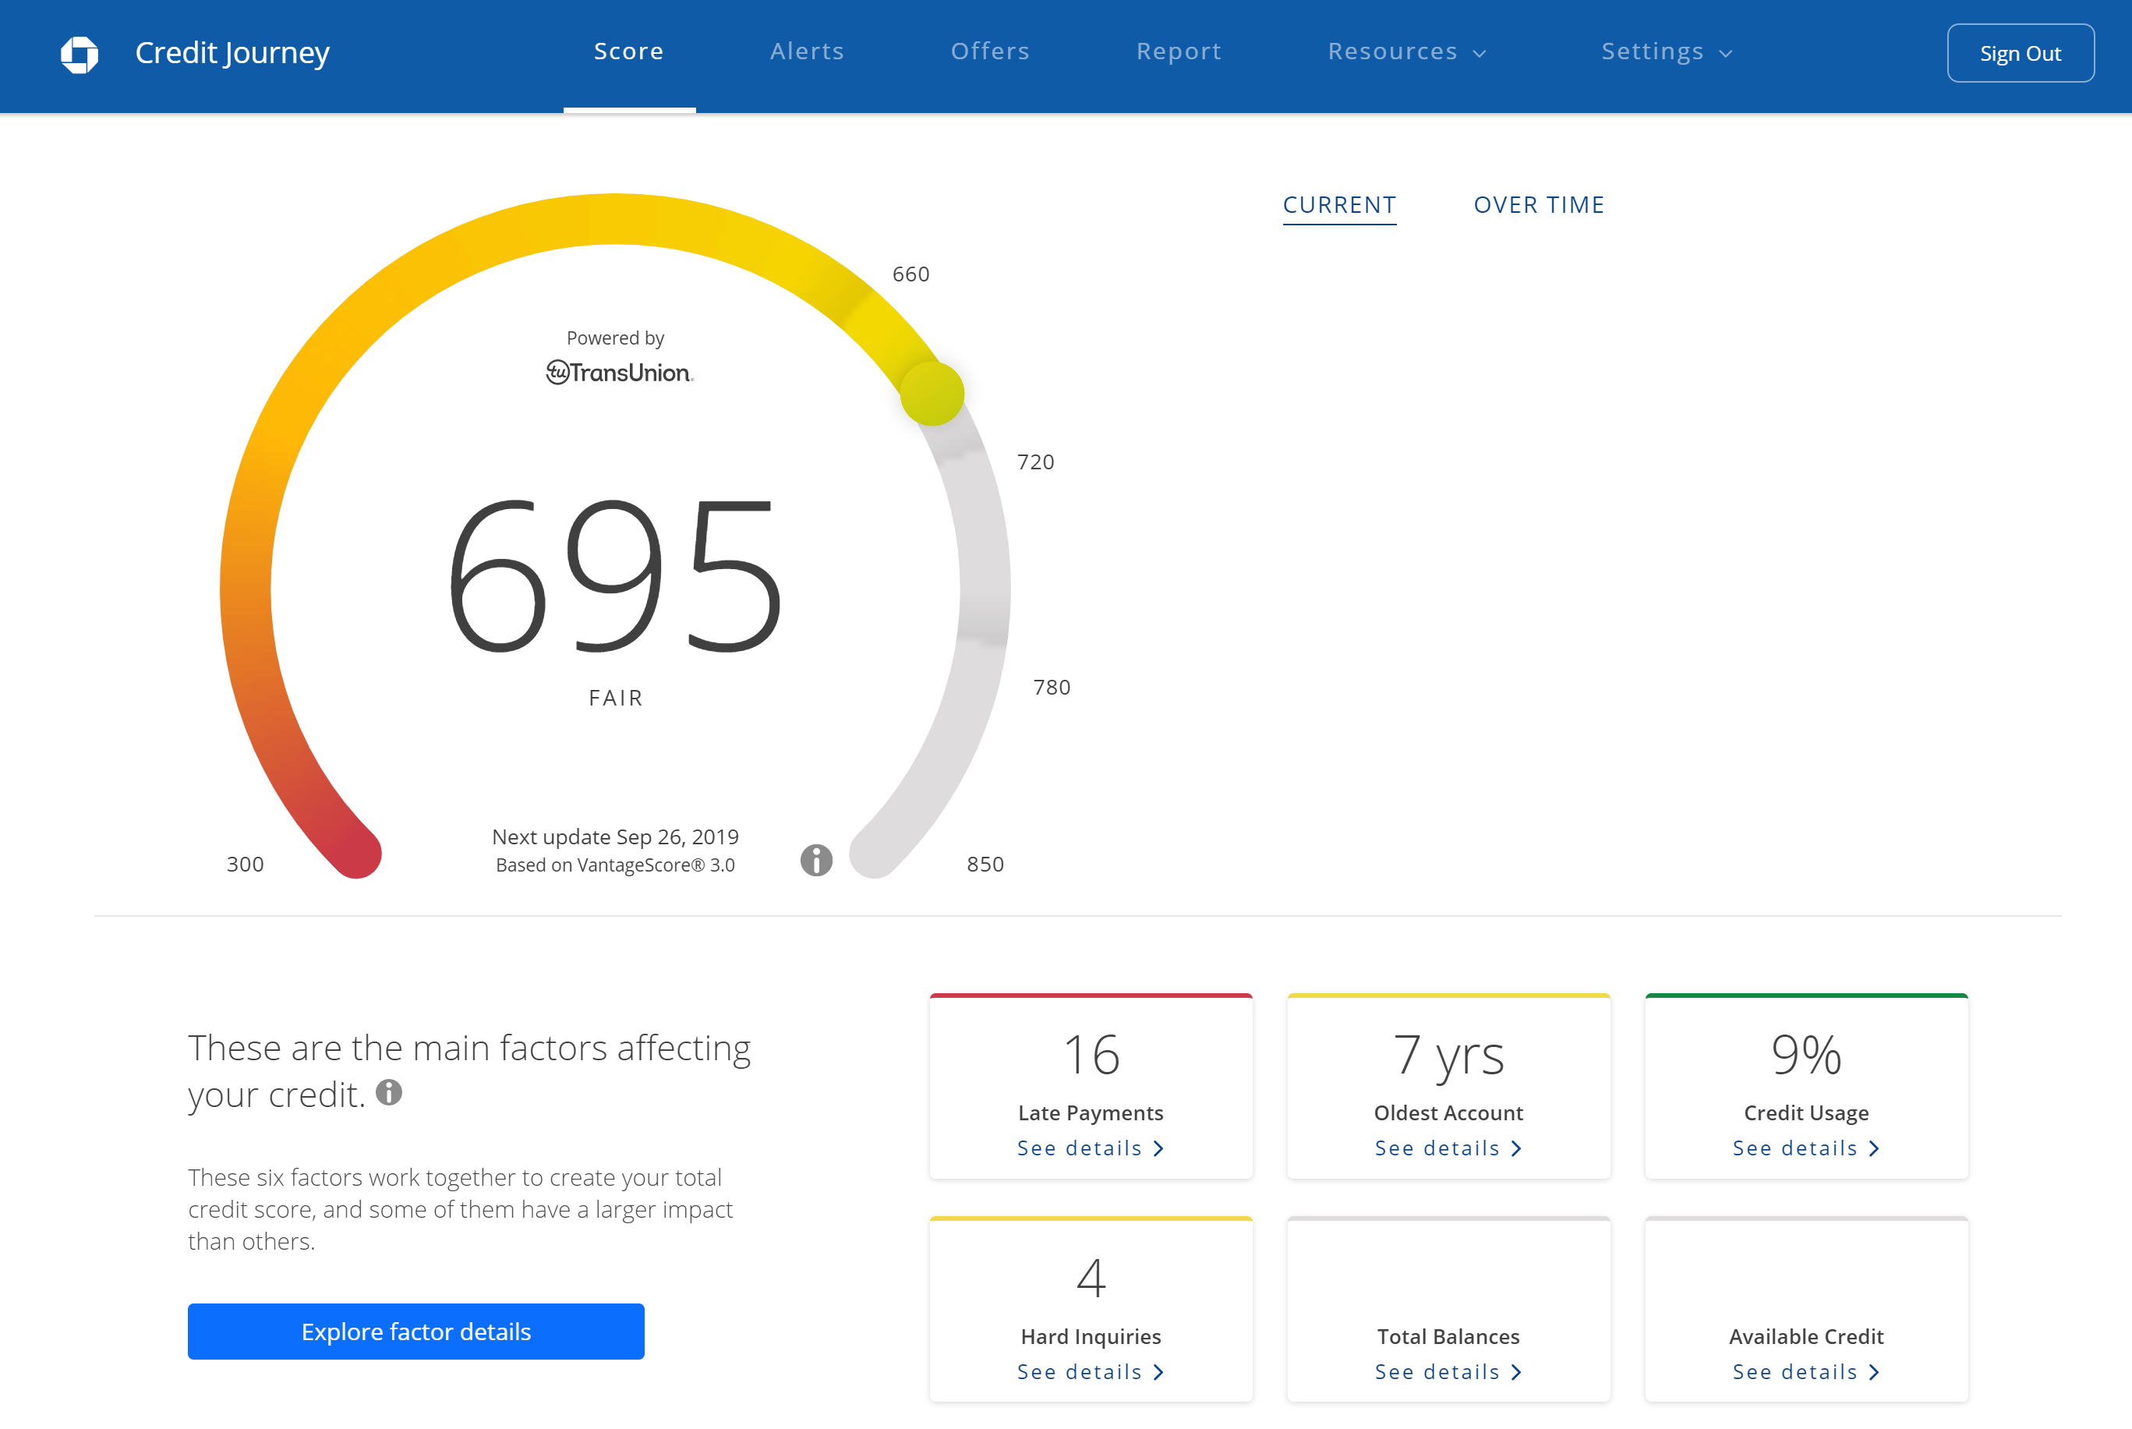This screenshot has height=1429, width=2132.
Task: Click chevron arrow under Hard Inquiries
Action: pos(1159,1371)
